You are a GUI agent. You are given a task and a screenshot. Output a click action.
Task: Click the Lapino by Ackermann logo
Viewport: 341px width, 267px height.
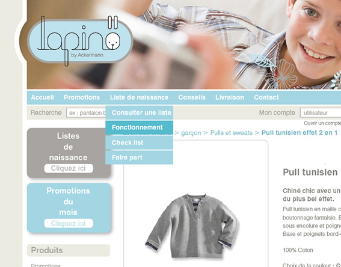[80, 41]
